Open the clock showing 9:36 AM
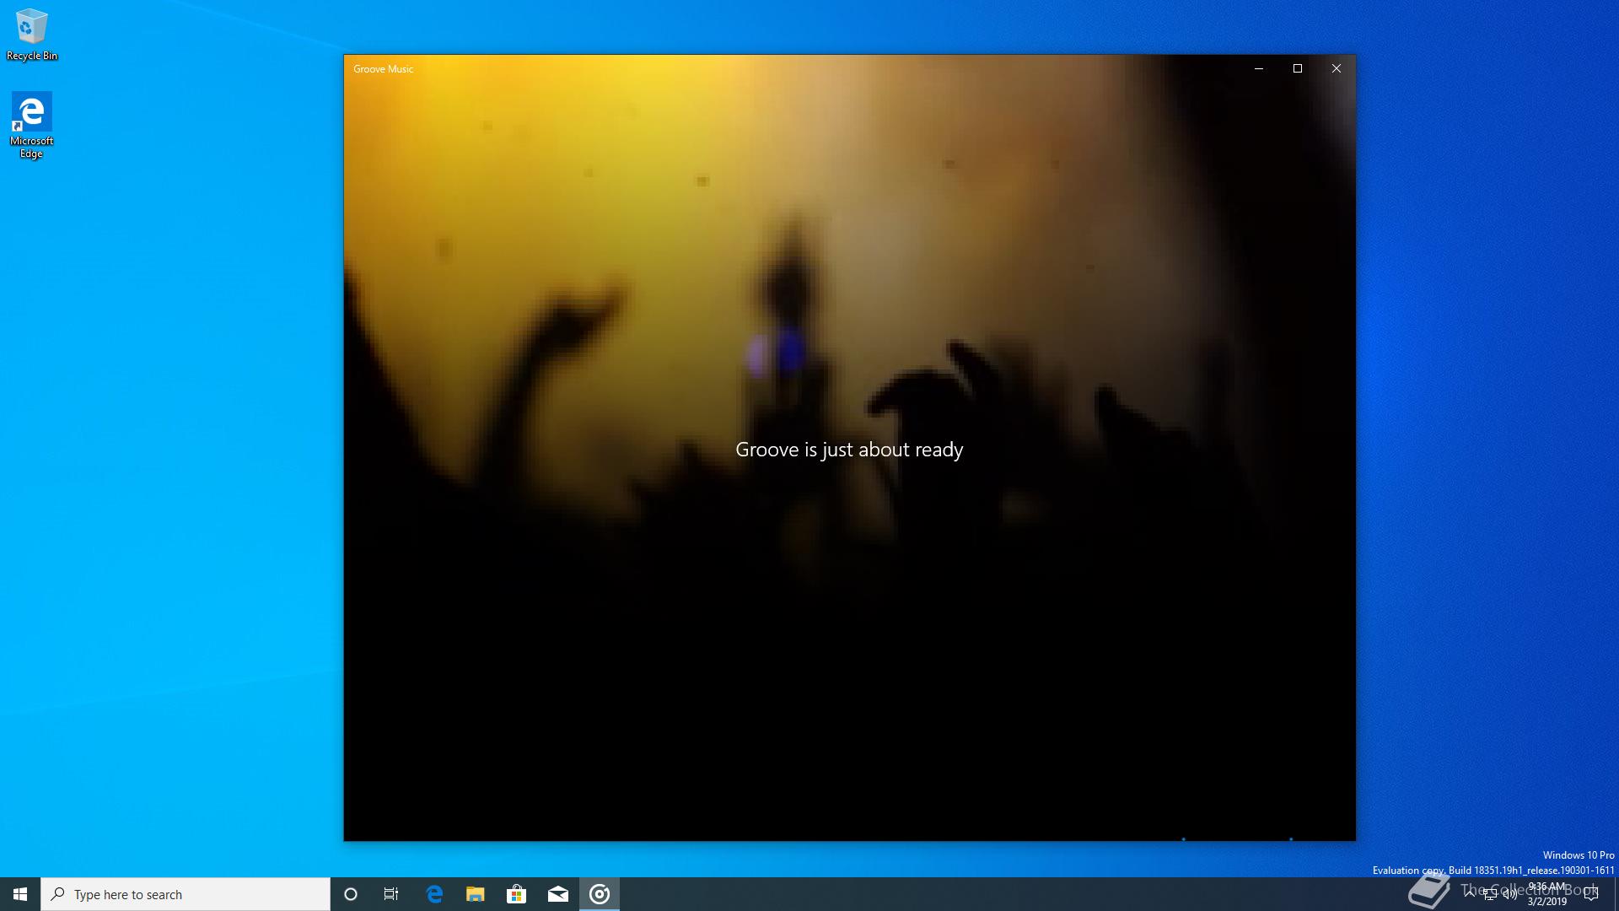1619x911 pixels. (x=1546, y=894)
